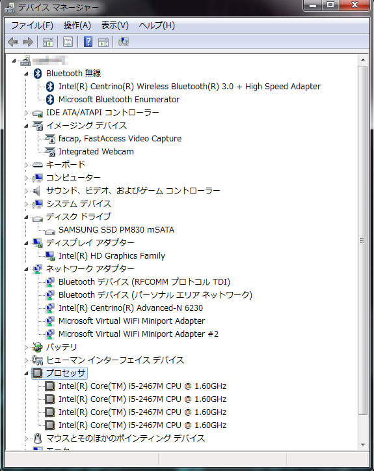Click the サウンド speaker category icon

pyautogui.click(x=36, y=191)
